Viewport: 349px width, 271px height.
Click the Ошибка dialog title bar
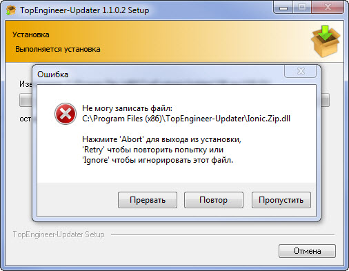coord(159,74)
